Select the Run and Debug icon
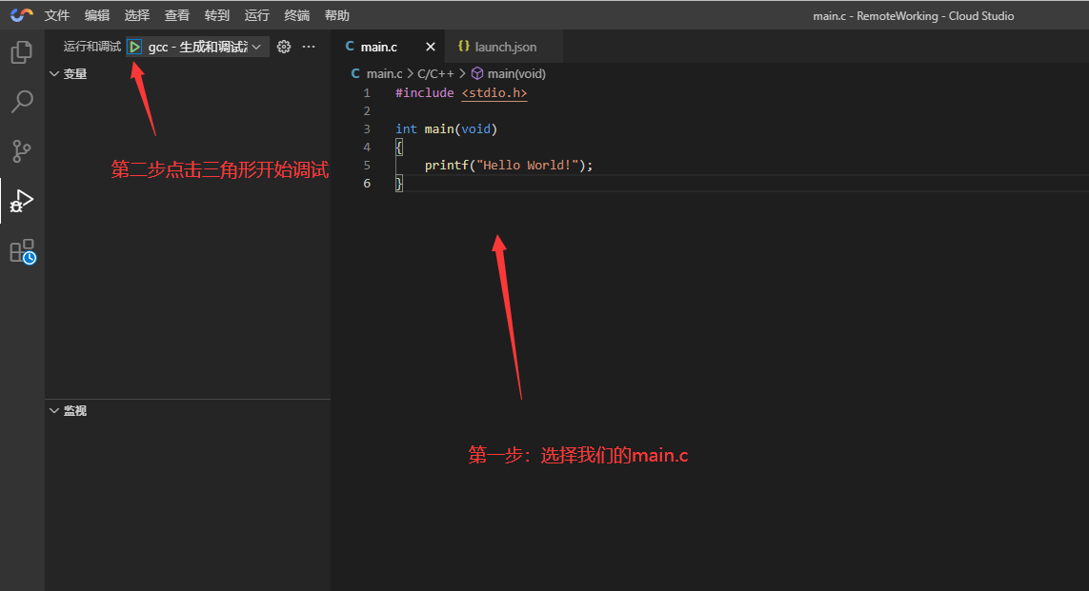 pyautogui.click(x=21, y=201)
